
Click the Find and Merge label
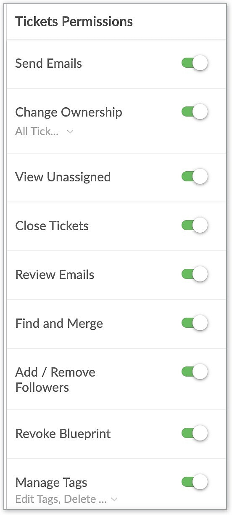(59, 324)
